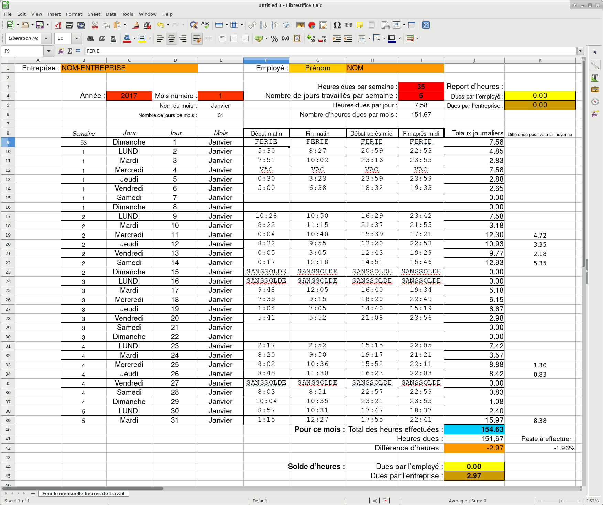603x505 pixels.
Task: Toggle Align Left
Action: [160, 38]
